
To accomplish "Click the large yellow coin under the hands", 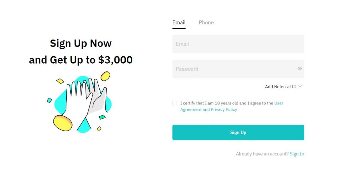I will click(x=63, y=123).
